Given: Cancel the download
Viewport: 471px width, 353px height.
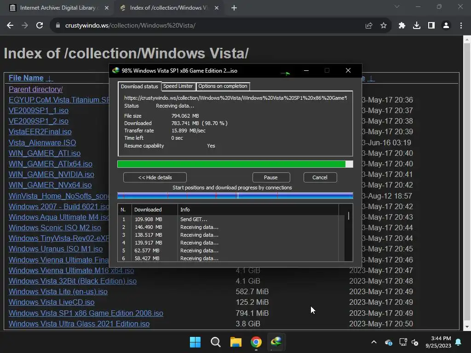Looking at the screenshot, I should pos(320,177).
